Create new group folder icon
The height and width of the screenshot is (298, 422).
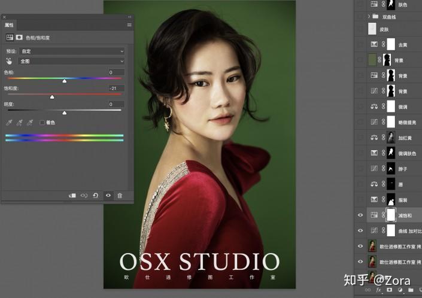click(411, 290)
